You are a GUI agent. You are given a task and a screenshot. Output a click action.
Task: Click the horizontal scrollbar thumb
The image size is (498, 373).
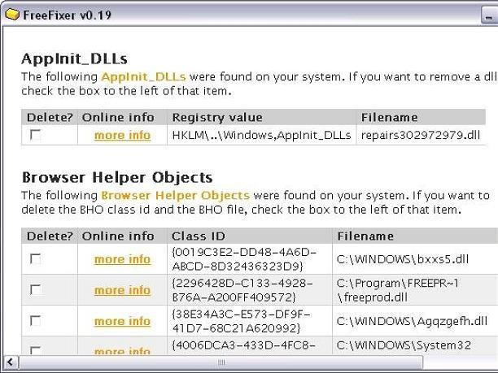[221, 362]
